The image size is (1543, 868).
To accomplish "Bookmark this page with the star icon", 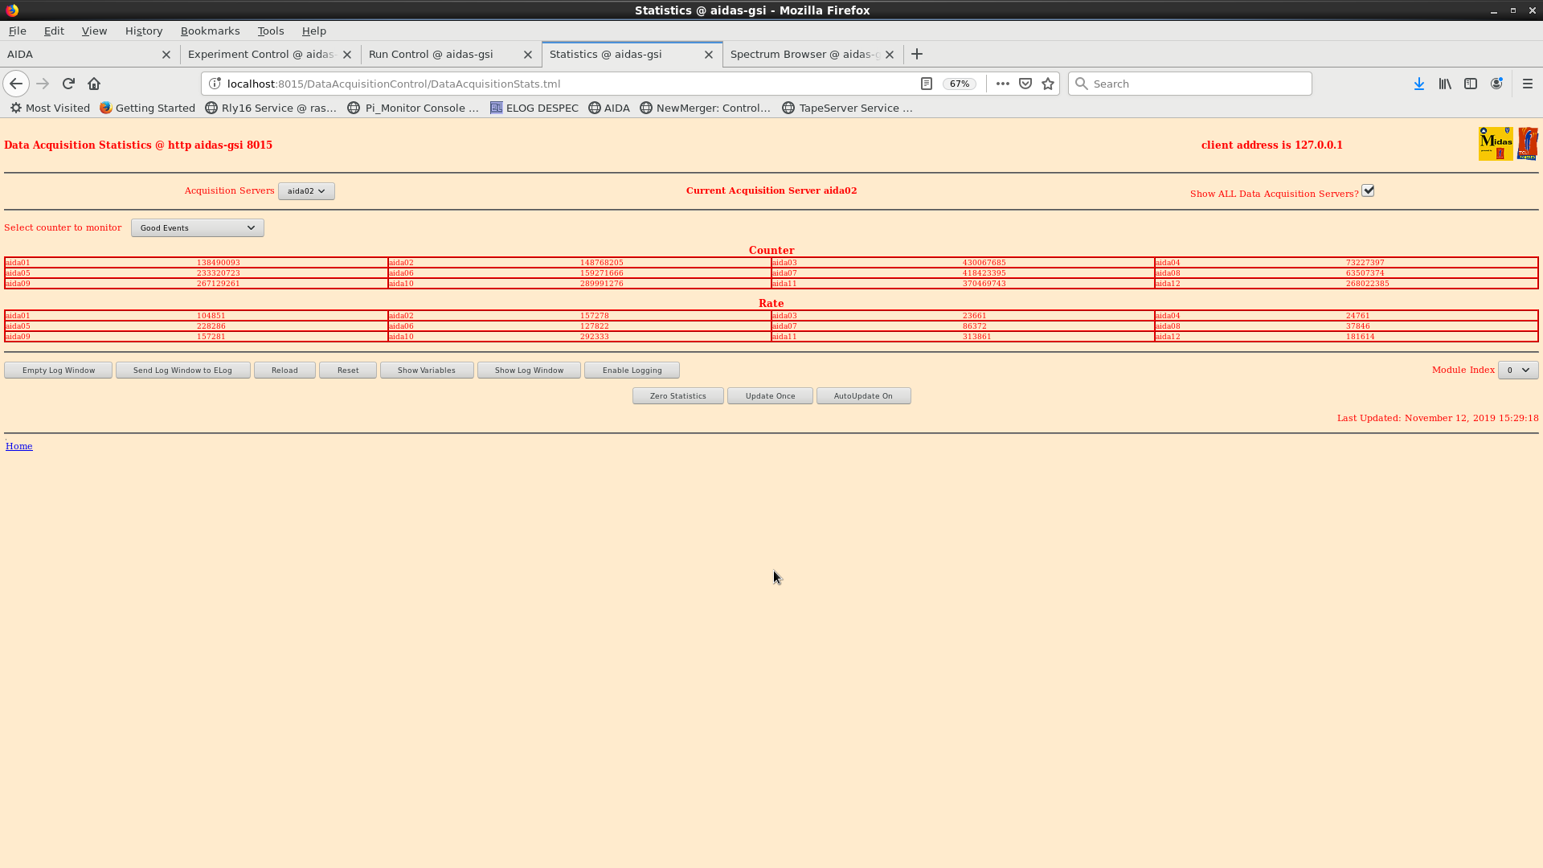I will 1048,84.
